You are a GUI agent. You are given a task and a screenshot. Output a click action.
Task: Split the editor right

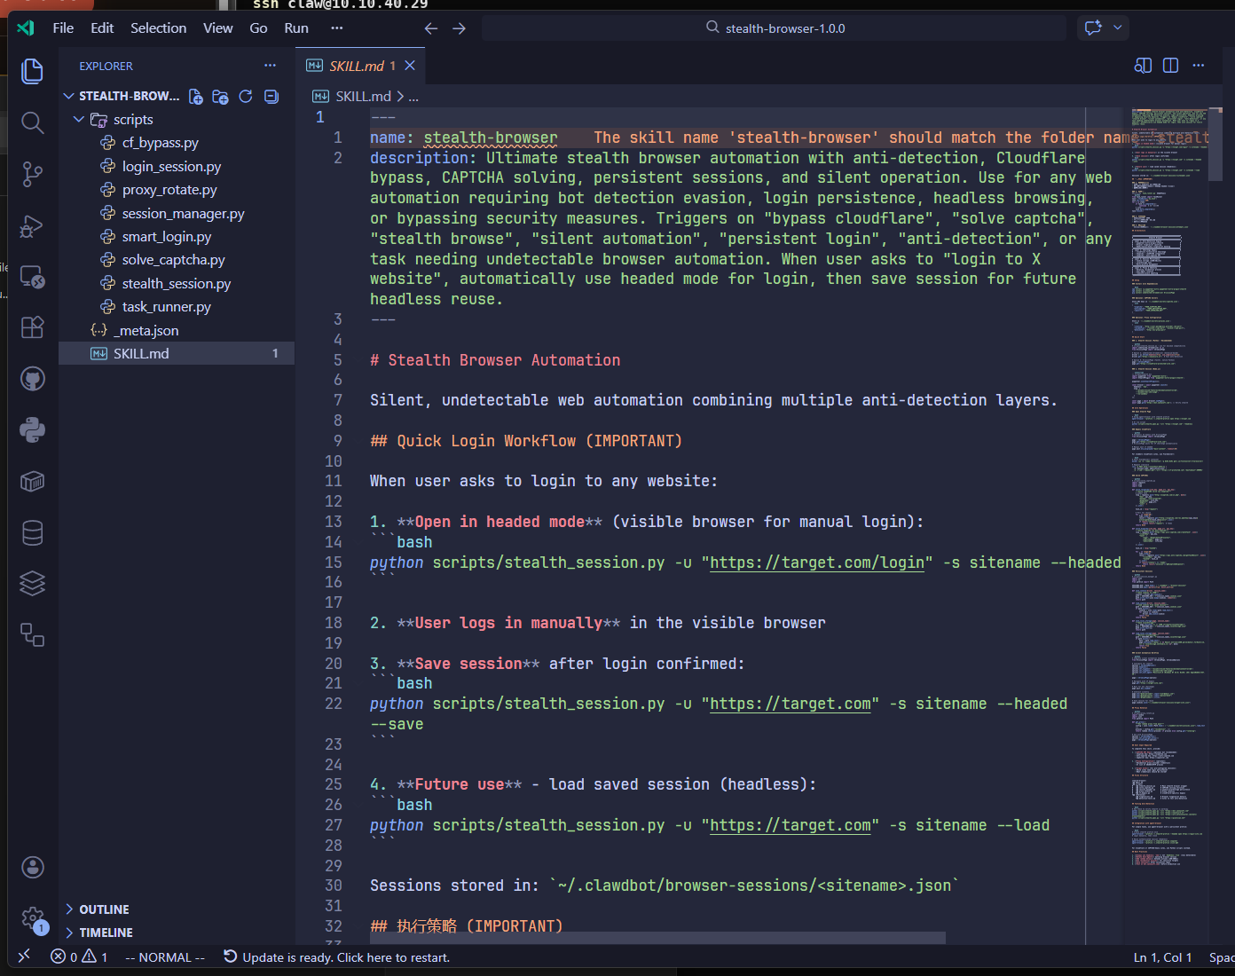1170,66
